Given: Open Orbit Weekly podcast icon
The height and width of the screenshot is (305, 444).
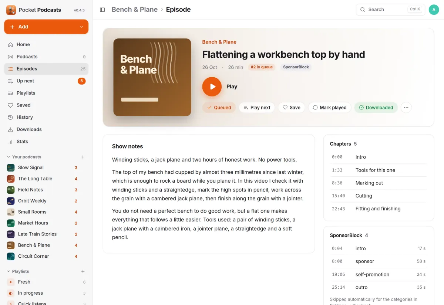Looking at the screenshot, I should click(x=11, y=201).
